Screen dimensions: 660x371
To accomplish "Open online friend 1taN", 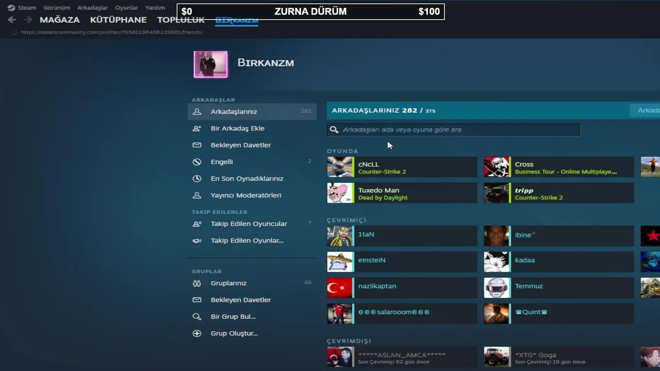I will [402, 236].
